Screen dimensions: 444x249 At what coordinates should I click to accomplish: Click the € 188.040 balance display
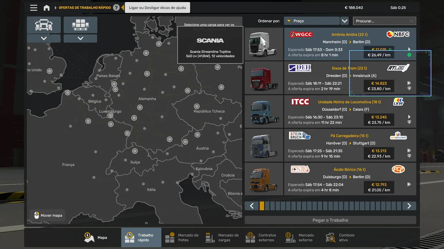(x=354, y=8)
